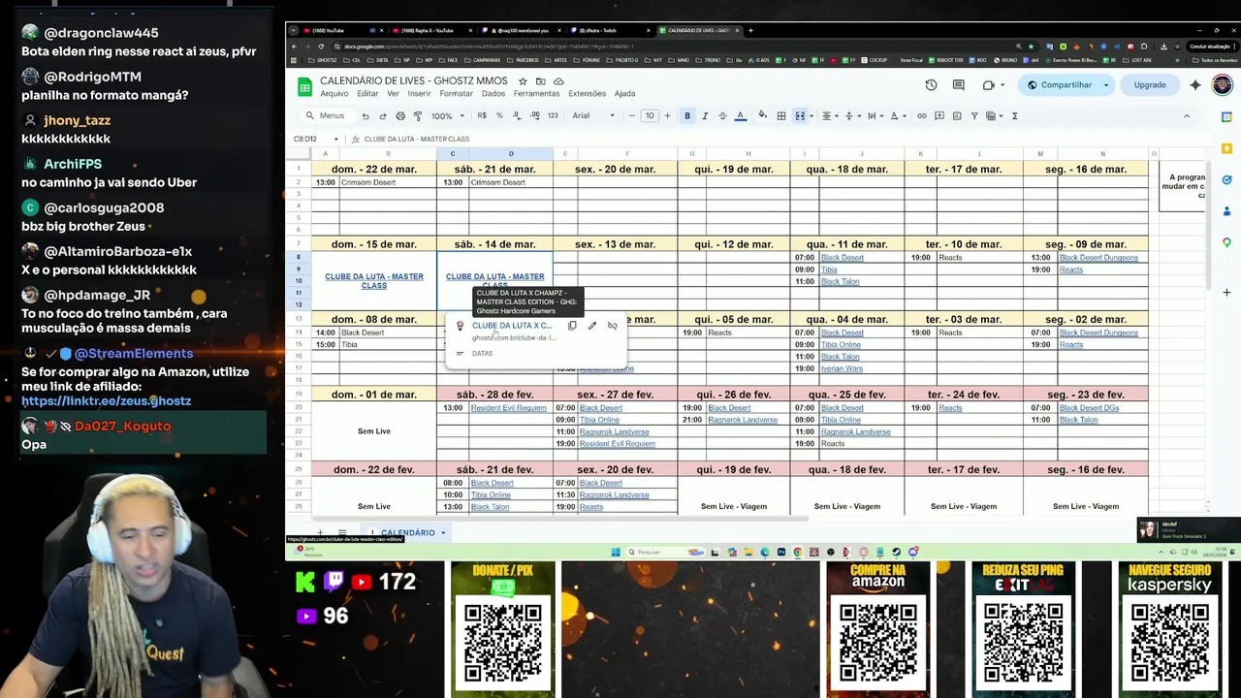Click all sheets list icon
1241x698 pixels.
click(x=342, y=532)
